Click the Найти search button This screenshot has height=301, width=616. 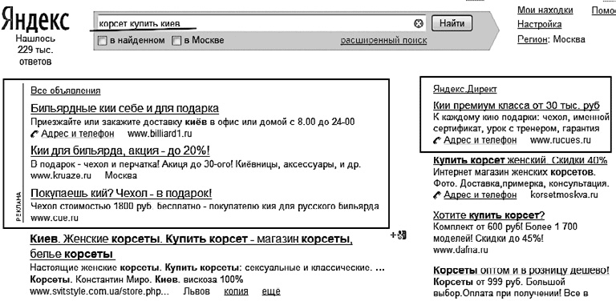(452, 23)
